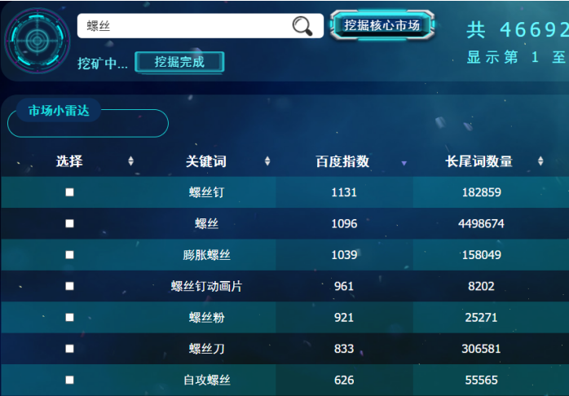Click long-tail count 55565
The width and height of the screenshot is (569, 396).
481,380
